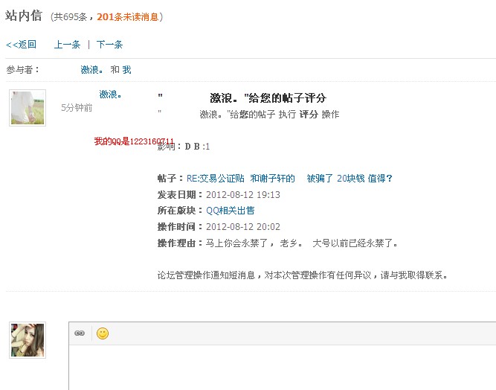Click operation time 2012-08-12 20:02
The width and height of the screenshot is (496, 390).
243,227
